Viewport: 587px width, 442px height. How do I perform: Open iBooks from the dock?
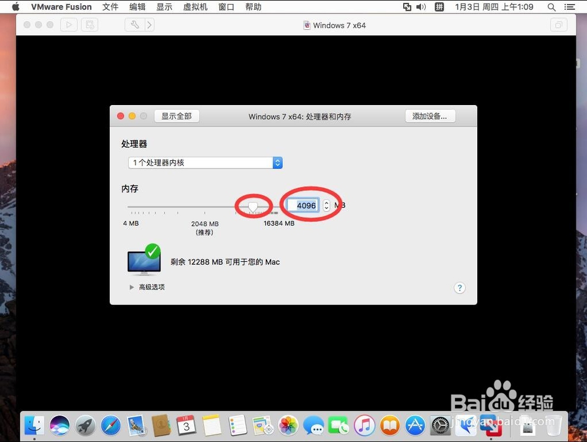pos(390,426)
